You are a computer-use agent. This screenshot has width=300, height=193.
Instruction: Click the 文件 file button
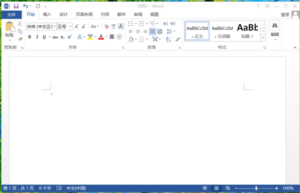point(11,14)
